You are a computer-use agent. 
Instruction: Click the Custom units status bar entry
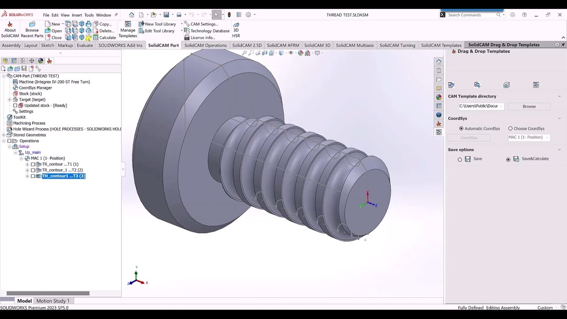[x=545, y=307]
